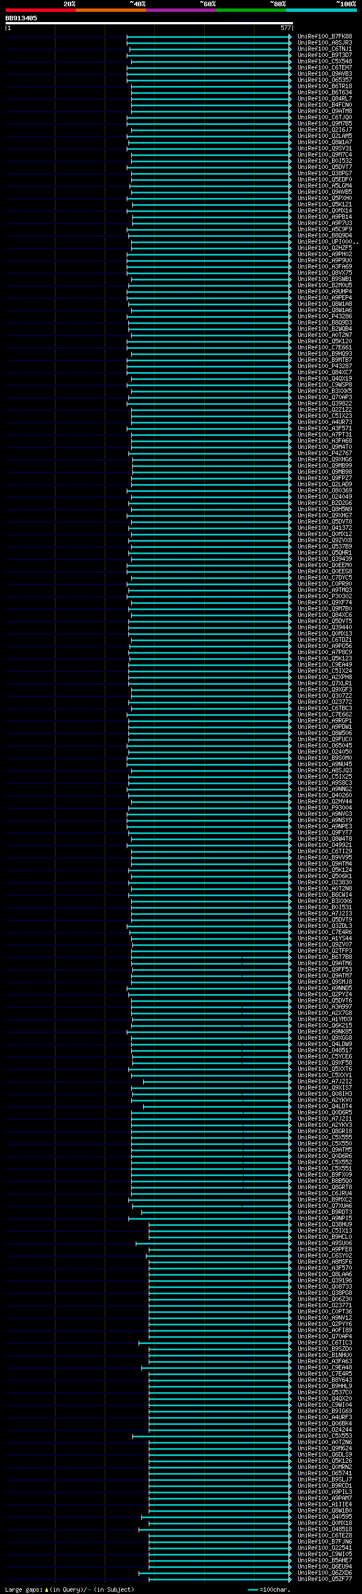Image resolution: width=362 pixels, height=1594 pixels.
Task: Click the UniRef100_B4FCN0 entry
Action: click(324, 105)
